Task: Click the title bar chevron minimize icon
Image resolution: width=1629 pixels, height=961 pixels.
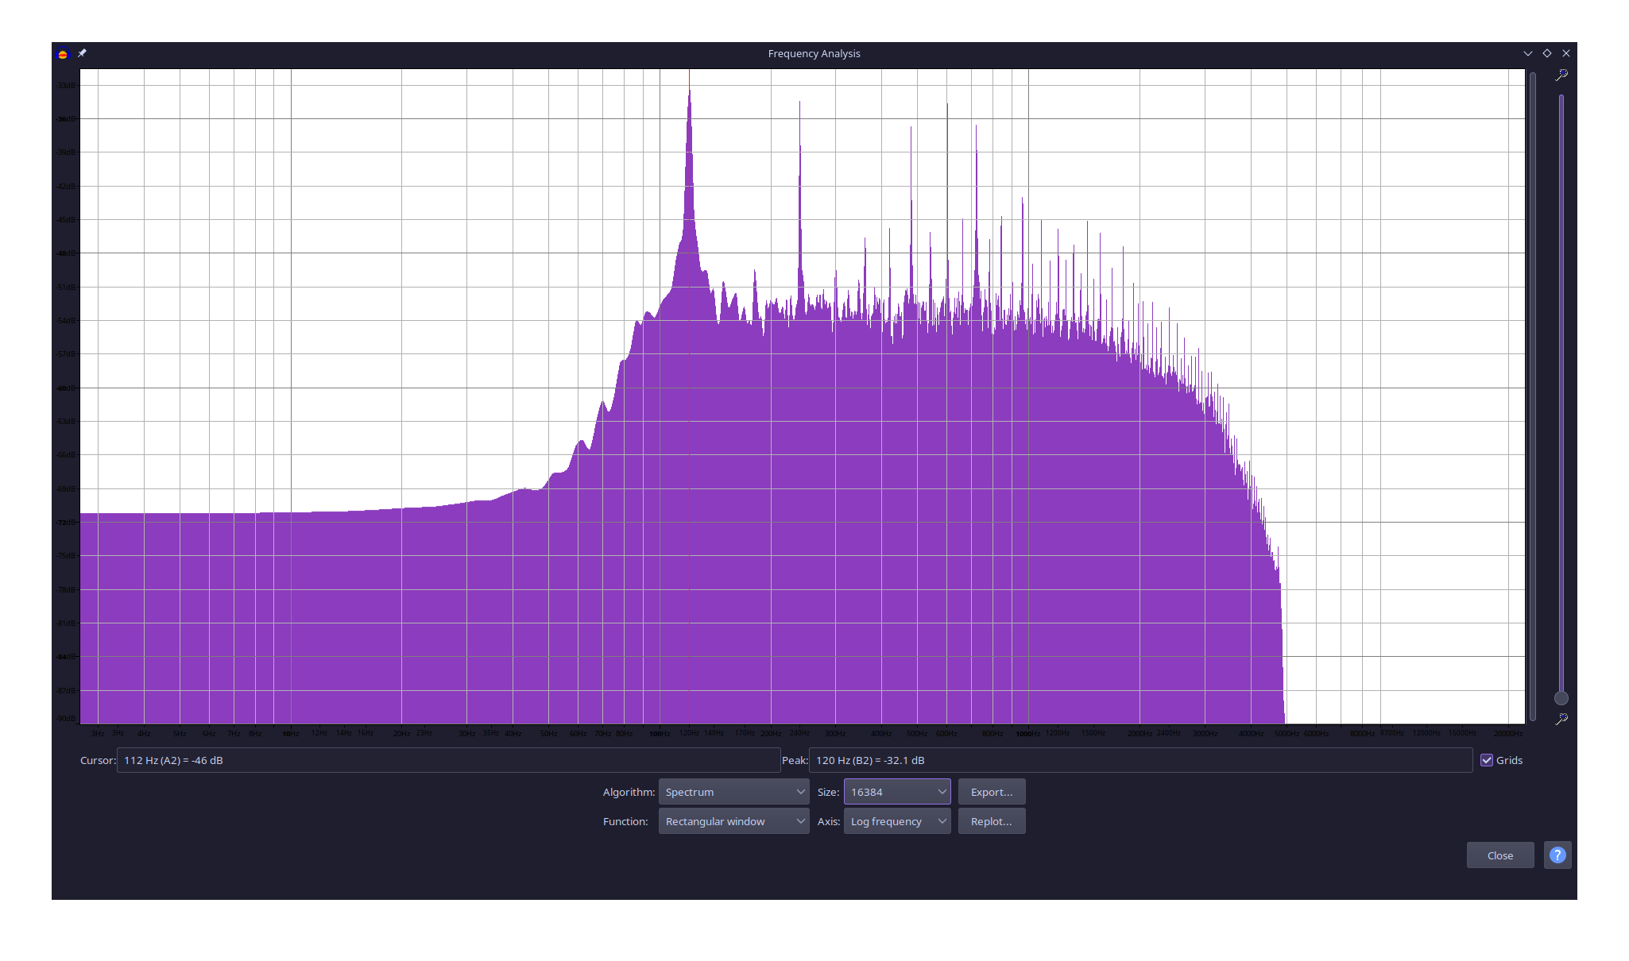Action: pos(1527,53)
